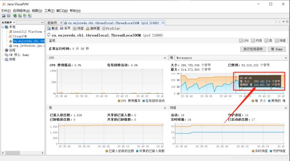This screenshot has width=290, height=161.
Task: Click the 使用的 堆 legend swatch
Action: pyautogui.click(x=269, y=101)
